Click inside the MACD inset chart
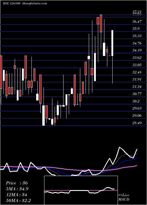 [x=81, y=190]
